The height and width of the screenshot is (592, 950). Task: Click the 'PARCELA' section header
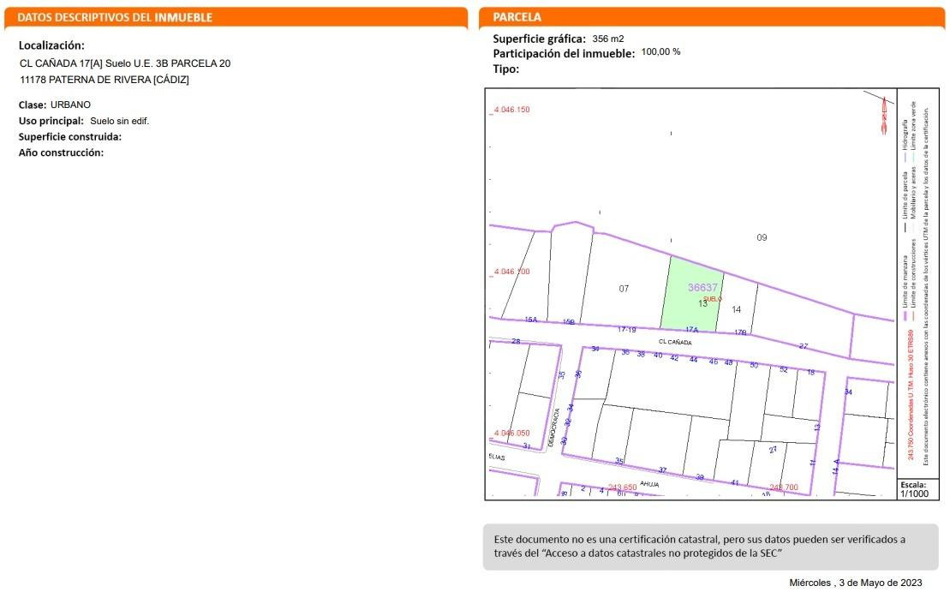click(x=517, y=18)
